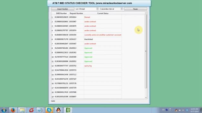Select request number 19355702 in row 12
The height and width of the screenshot is (113, 202).
click(73, 66)
